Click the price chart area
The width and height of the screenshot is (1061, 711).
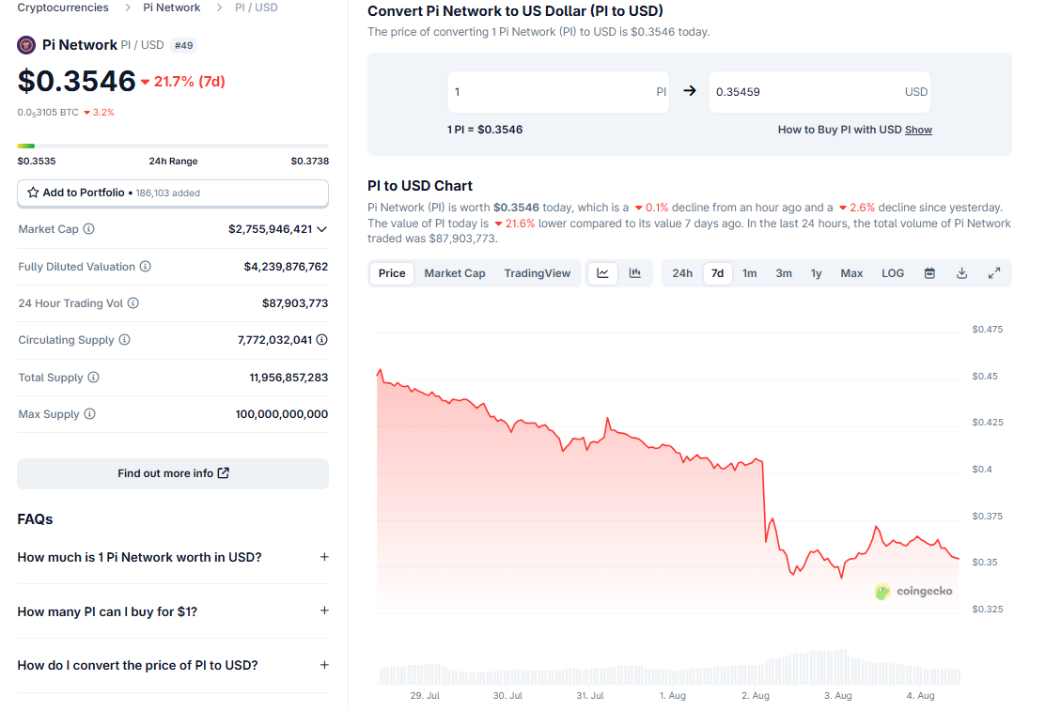click(668, 471)
